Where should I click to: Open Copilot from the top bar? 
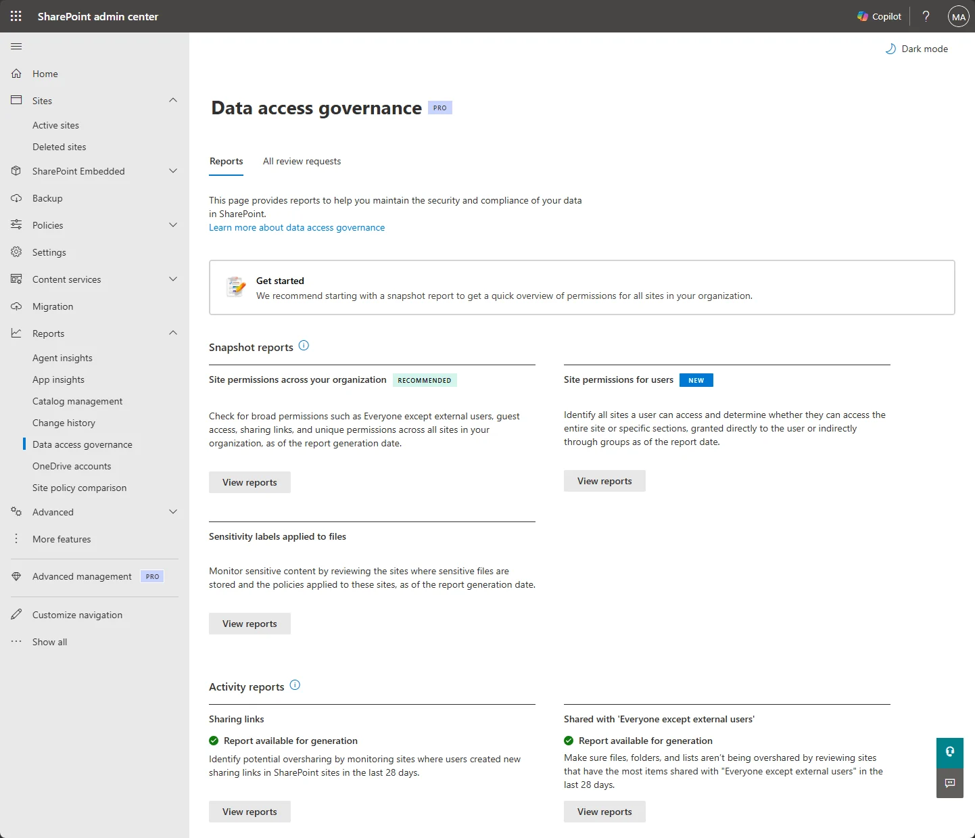coord(879,16)
